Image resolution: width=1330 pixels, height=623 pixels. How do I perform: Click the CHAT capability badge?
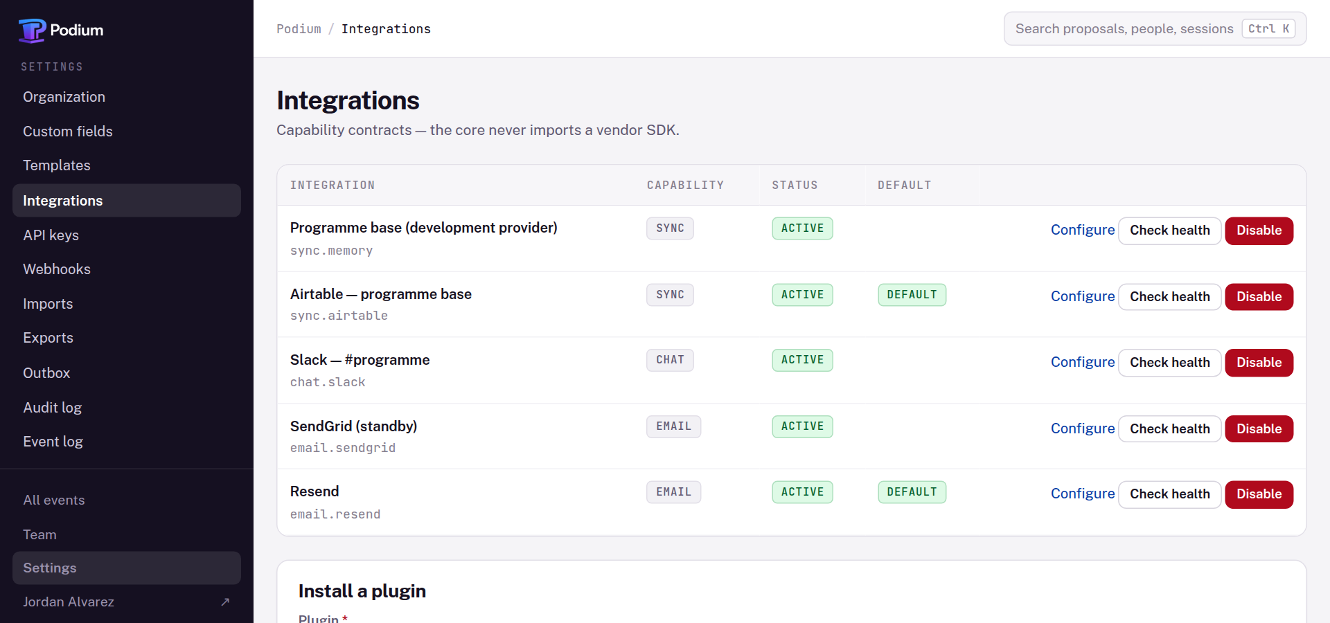pos(670,360)
